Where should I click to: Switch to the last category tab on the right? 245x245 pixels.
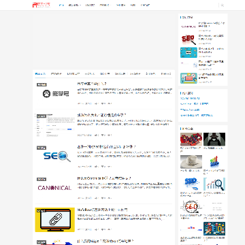(x=166, y=73)
